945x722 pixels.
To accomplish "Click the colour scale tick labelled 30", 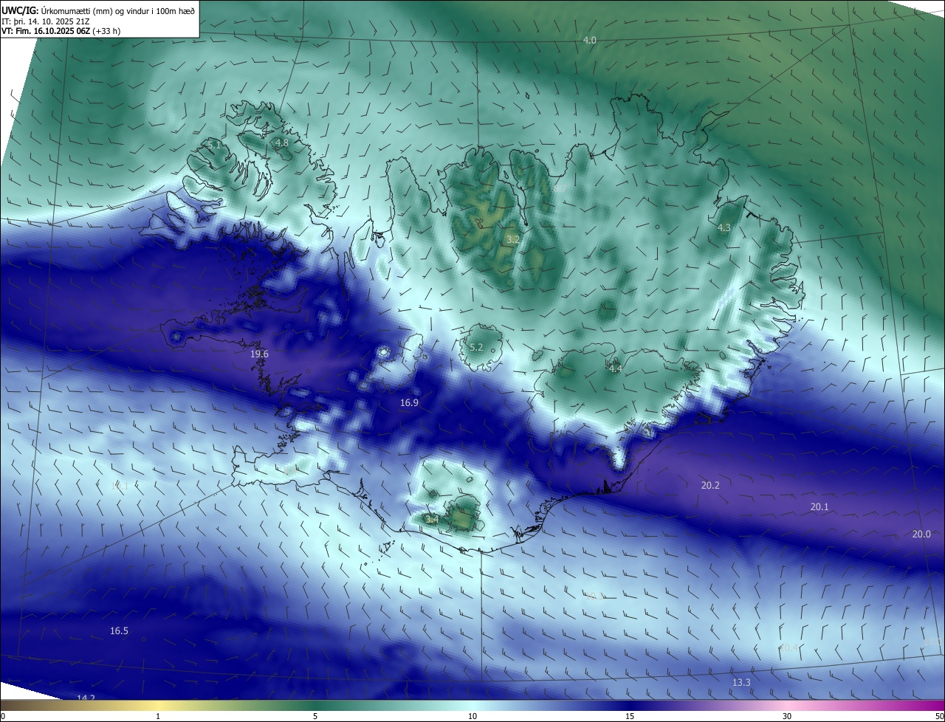I will coord(787,716).
